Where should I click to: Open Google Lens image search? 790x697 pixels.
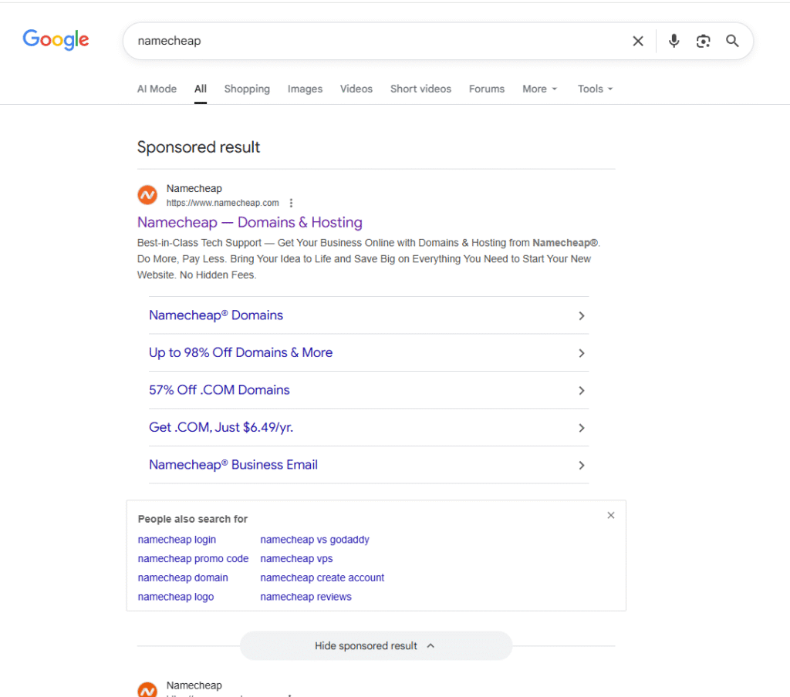[x=703, y=41]
